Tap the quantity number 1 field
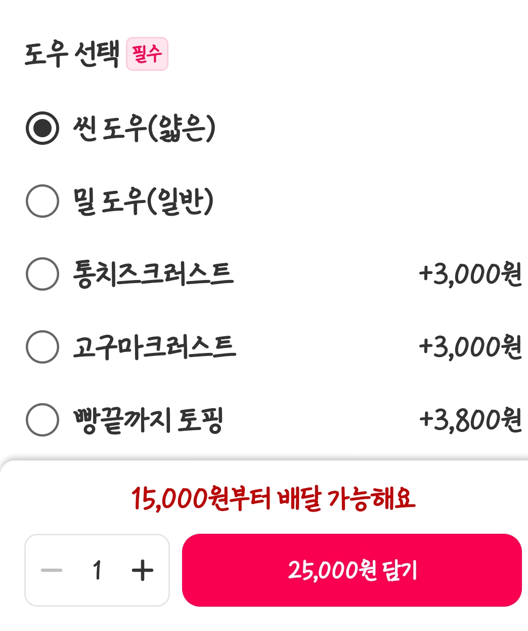 tap(97, 570)
